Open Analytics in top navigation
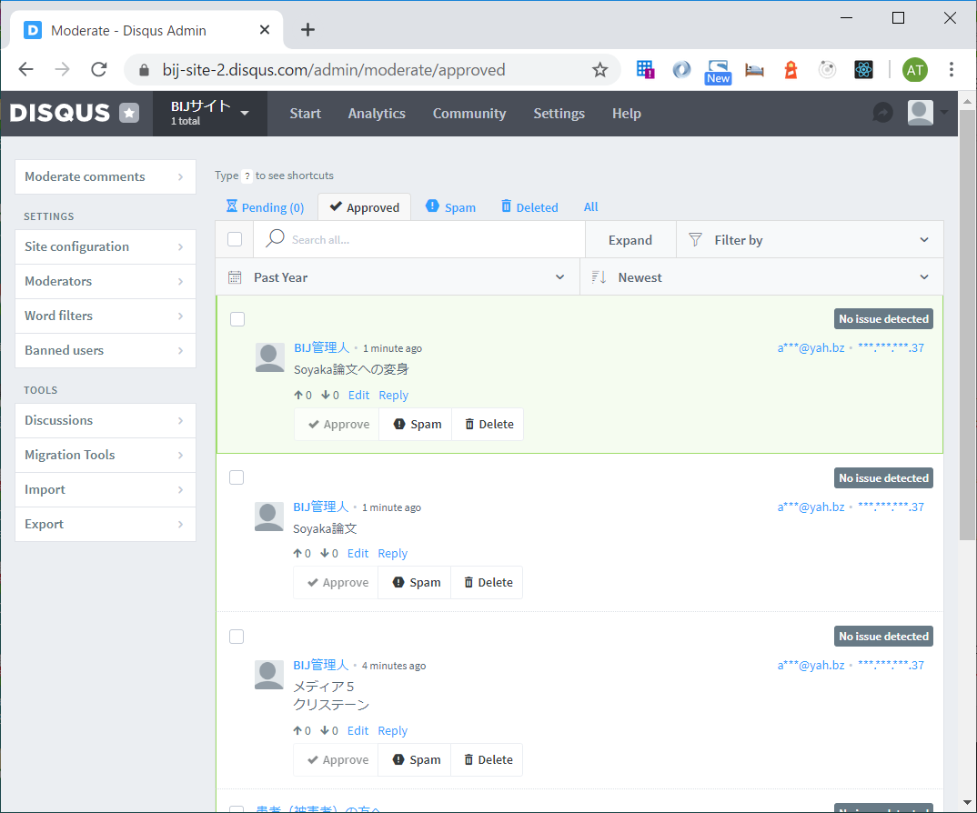The height and width of the screenshot is (813, 977). tap(377, 114)
